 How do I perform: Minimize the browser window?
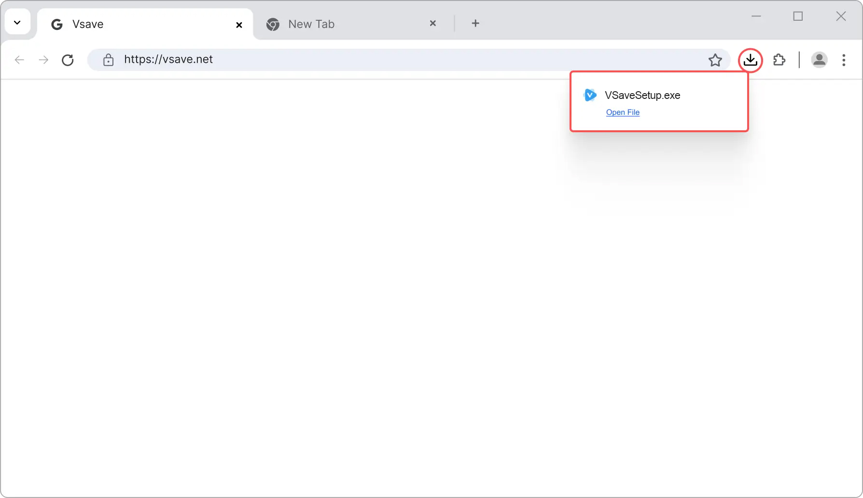point(756,16)
